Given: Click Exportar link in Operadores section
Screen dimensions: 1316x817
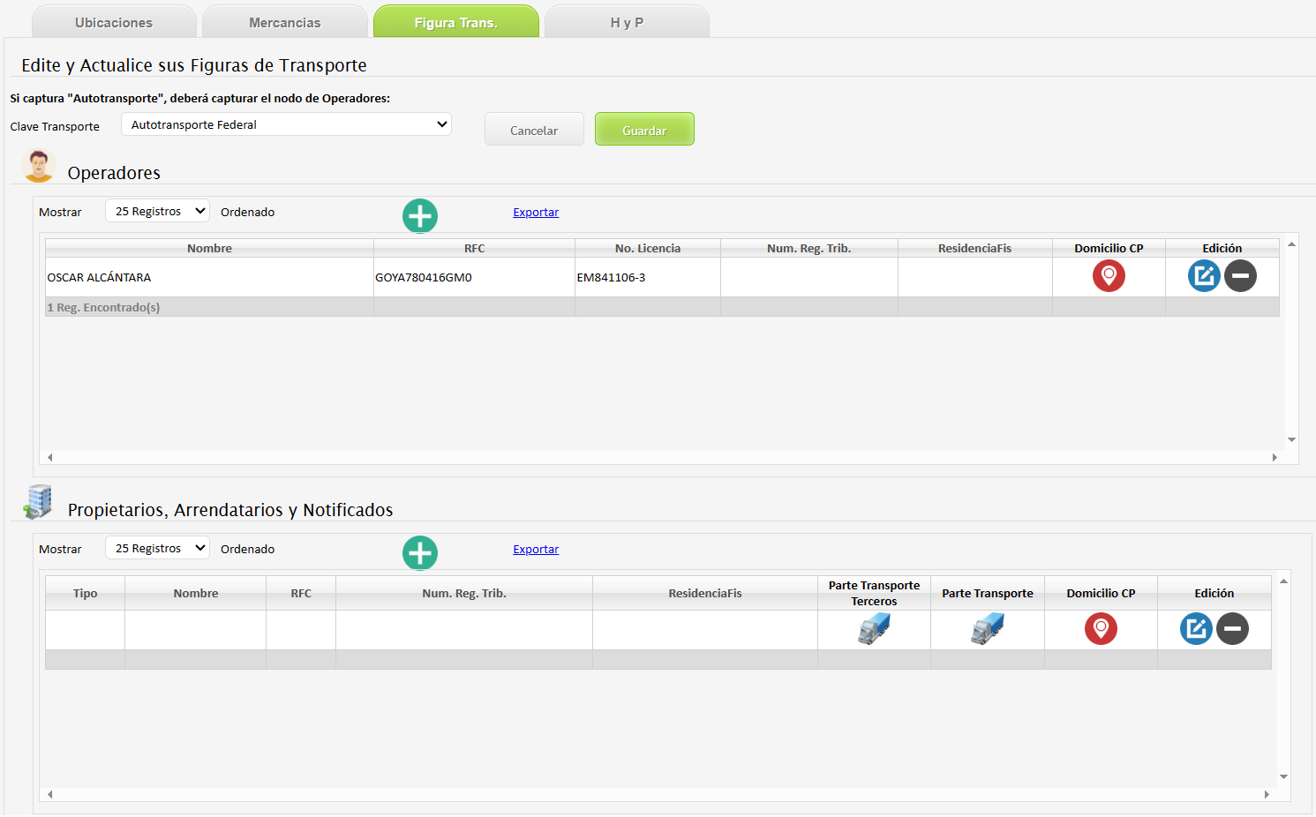Looking at the screenshot, I should pyautogui.click(x=536, y=213).
